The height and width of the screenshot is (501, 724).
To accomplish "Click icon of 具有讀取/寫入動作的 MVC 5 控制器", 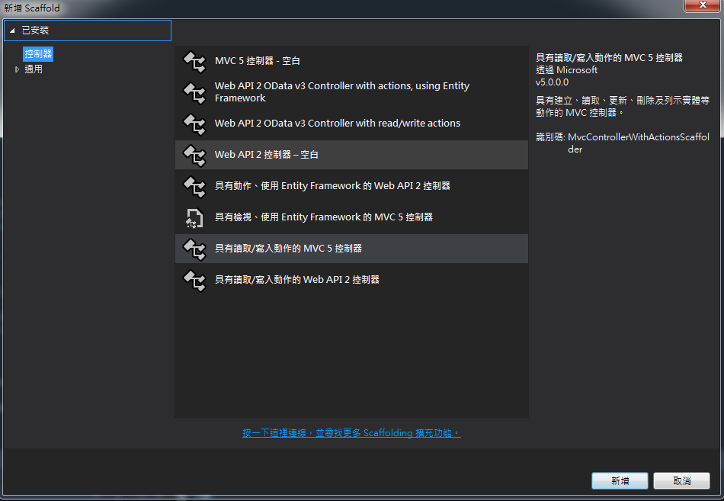I will (194, 249).
